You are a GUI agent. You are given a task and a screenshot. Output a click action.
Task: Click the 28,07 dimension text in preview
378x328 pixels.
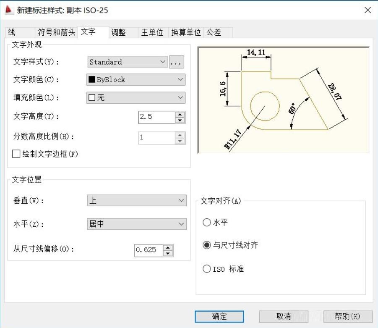coord(335,92)
